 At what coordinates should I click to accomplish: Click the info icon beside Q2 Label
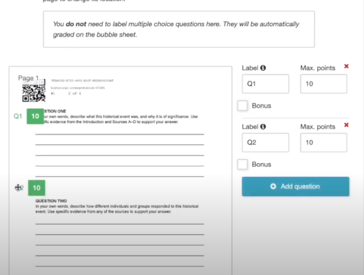point(263,127)
